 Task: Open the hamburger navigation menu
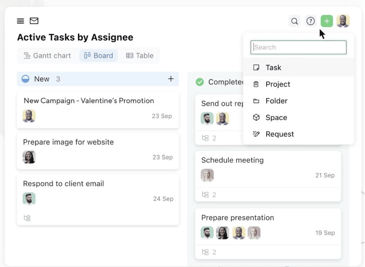pos(20,21)
